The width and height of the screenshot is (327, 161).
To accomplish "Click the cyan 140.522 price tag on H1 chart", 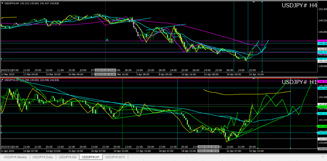I will [322, 133].
